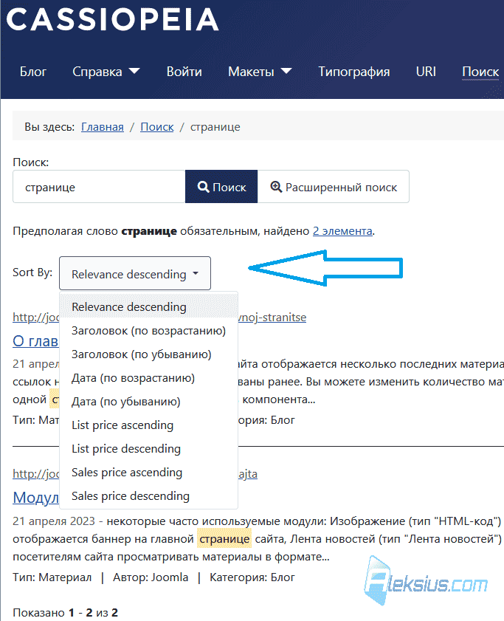Open the Справка menu item

pyautogui.click(x=97, y=72)
